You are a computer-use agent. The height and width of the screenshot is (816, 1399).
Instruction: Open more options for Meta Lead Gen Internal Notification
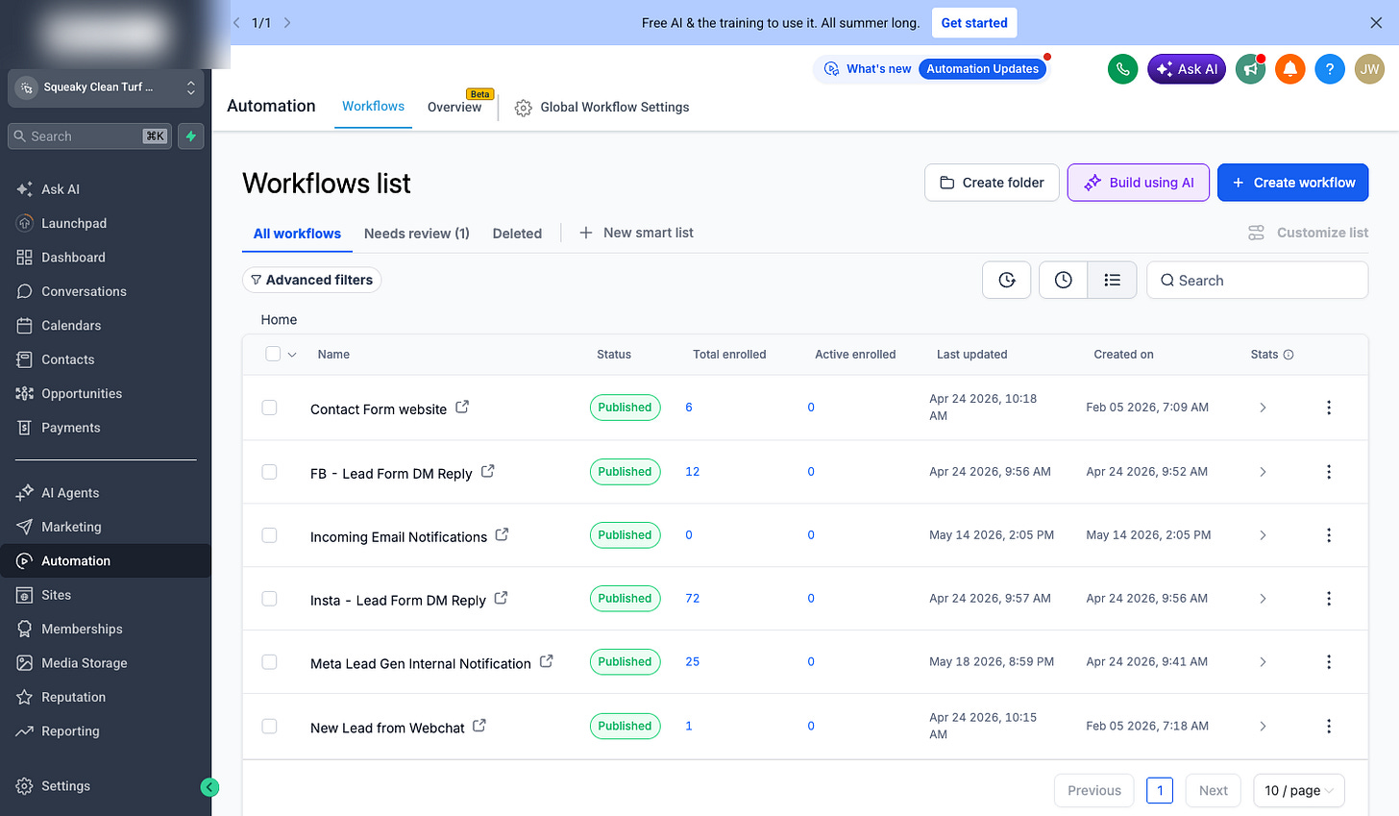1329,662
